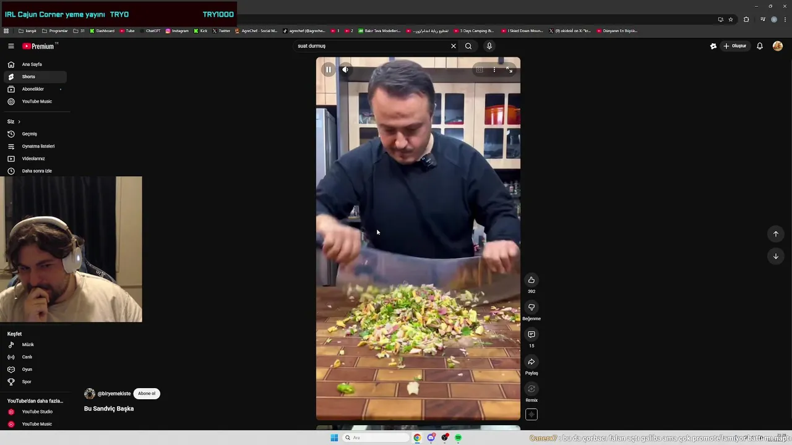This screenshot has width=792, height=445.
Task: Click the 'Bu Sandviç Başka' title
Action: coord(109,409)
